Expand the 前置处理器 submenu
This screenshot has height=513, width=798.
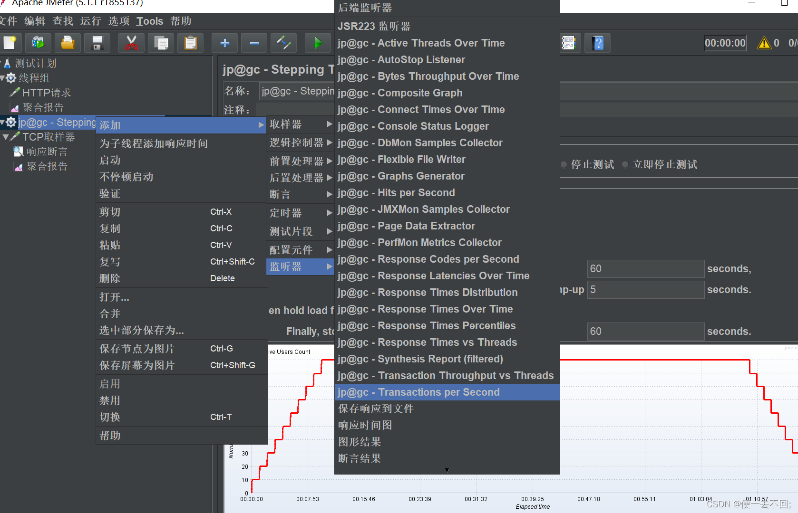tap(300, 161)
